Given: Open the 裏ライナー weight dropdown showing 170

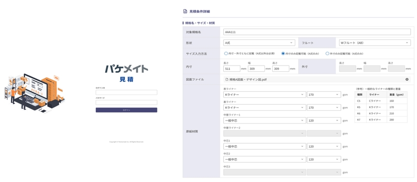Looking at the screenshot, I should coord(324,108).
